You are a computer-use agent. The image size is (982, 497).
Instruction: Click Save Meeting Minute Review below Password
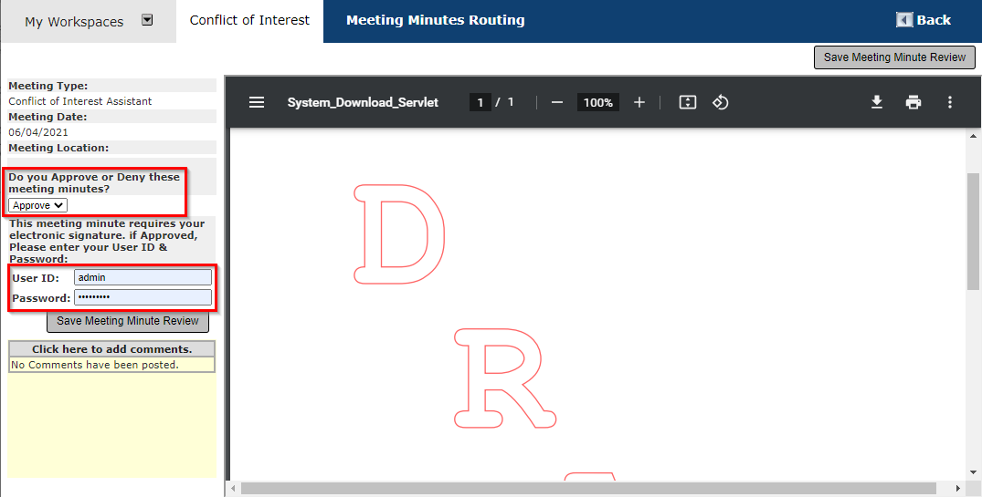(x=128, y=321)
